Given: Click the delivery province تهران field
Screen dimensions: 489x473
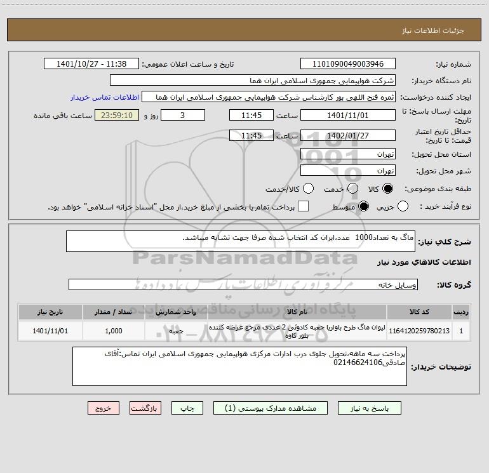Looking at the screenshot, I should 348,154.
